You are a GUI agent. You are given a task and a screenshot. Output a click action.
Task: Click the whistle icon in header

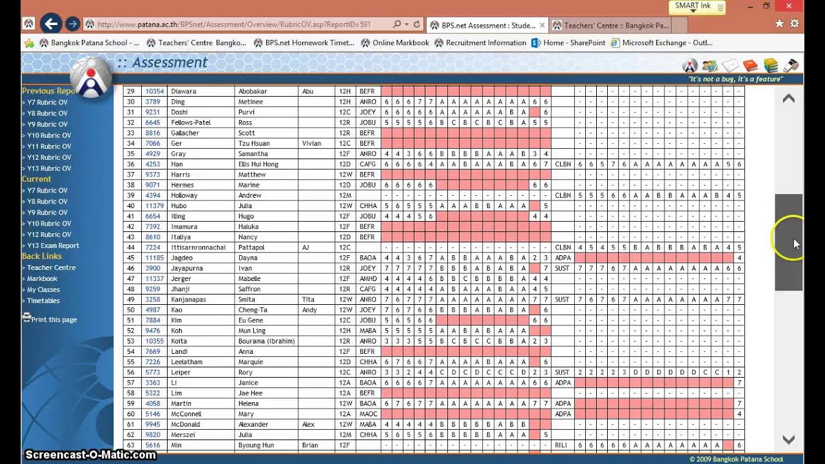791,66
